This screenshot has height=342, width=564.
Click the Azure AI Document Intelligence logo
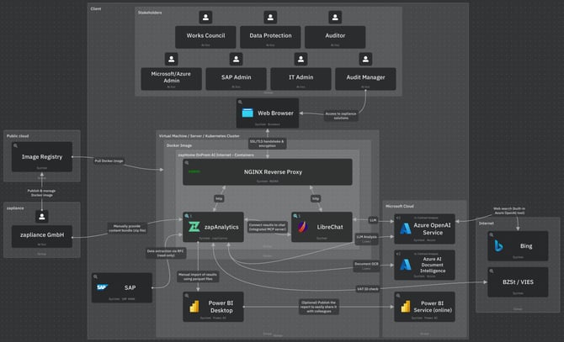coord(406,265)
